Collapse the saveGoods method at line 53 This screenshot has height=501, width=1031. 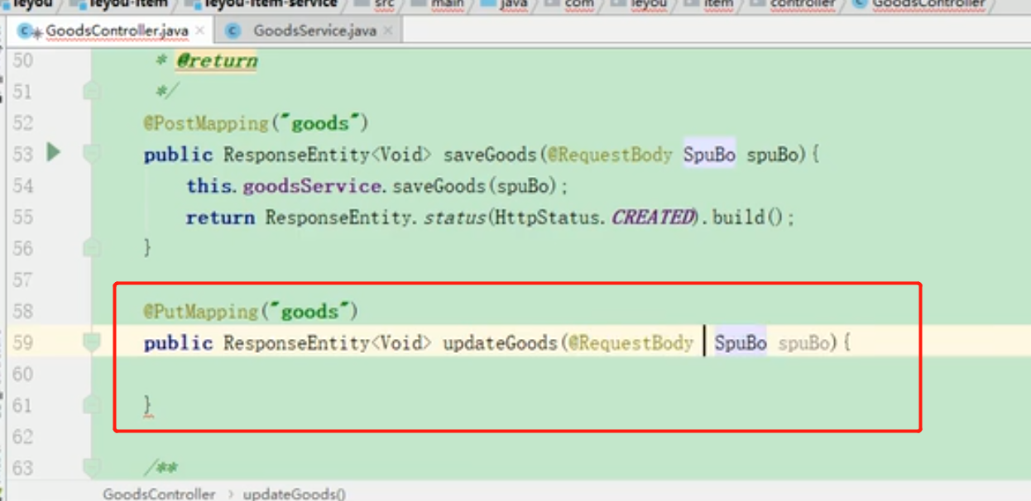pyautogui.click(x=92, y=154)
